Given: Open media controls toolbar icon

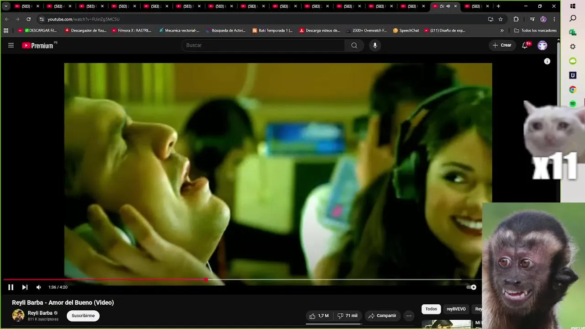Looking at the screenshot, I should click(x=532, y=19).
